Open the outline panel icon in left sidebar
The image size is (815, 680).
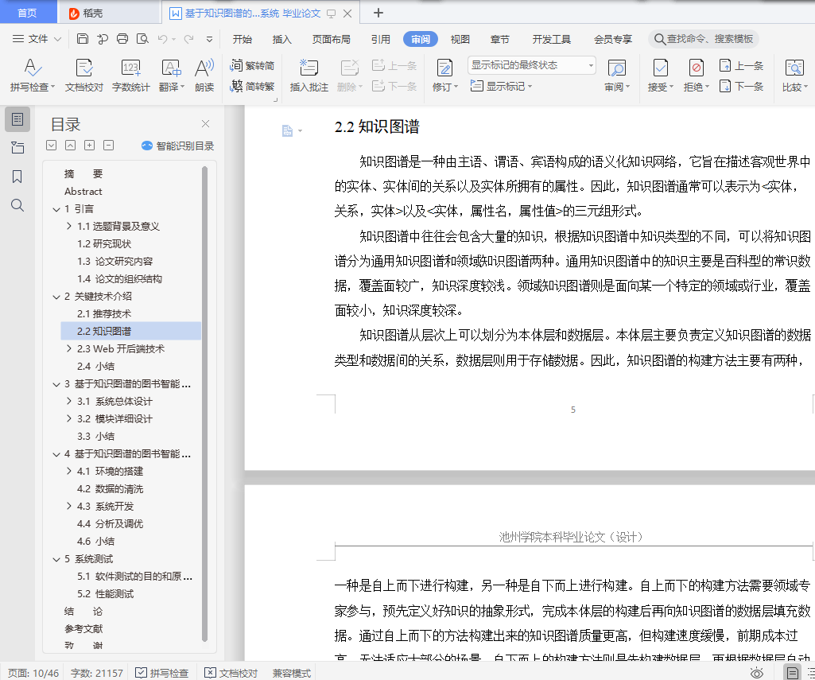(17, 119)
